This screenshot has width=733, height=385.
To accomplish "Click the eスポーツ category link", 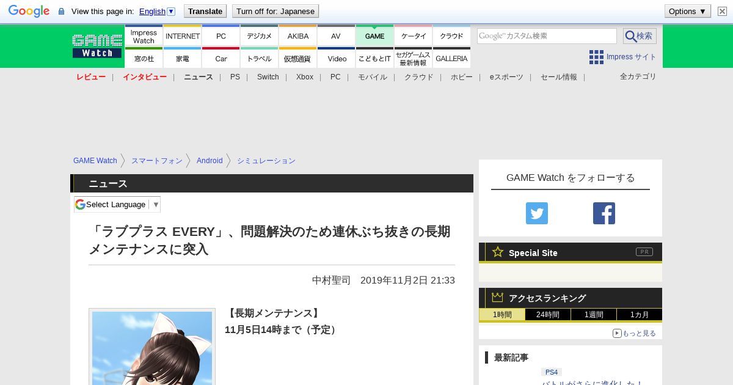I will pyautogui.click(x=506, y=77).
